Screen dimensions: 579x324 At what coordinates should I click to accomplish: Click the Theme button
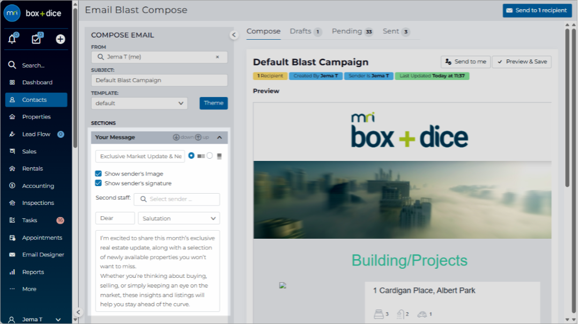click(213, 103)
